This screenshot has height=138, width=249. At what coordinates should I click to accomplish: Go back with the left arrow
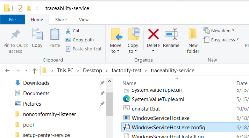point(7,71)
